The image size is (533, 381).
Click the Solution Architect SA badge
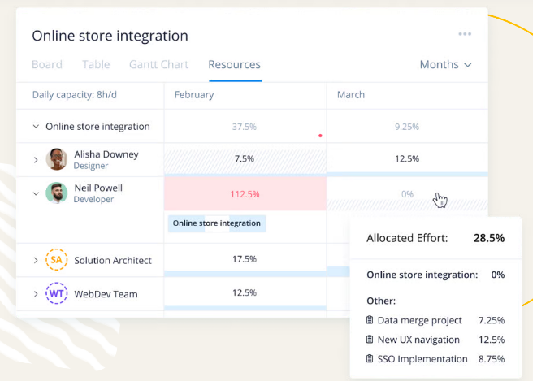click(x=57, y=260)
